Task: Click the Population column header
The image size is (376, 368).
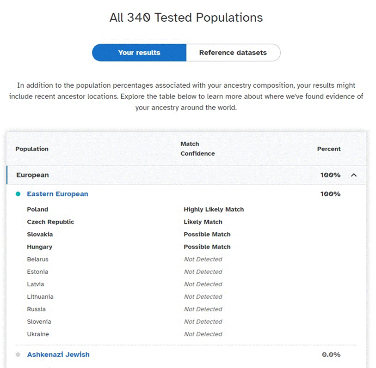Action: point(32,149)
